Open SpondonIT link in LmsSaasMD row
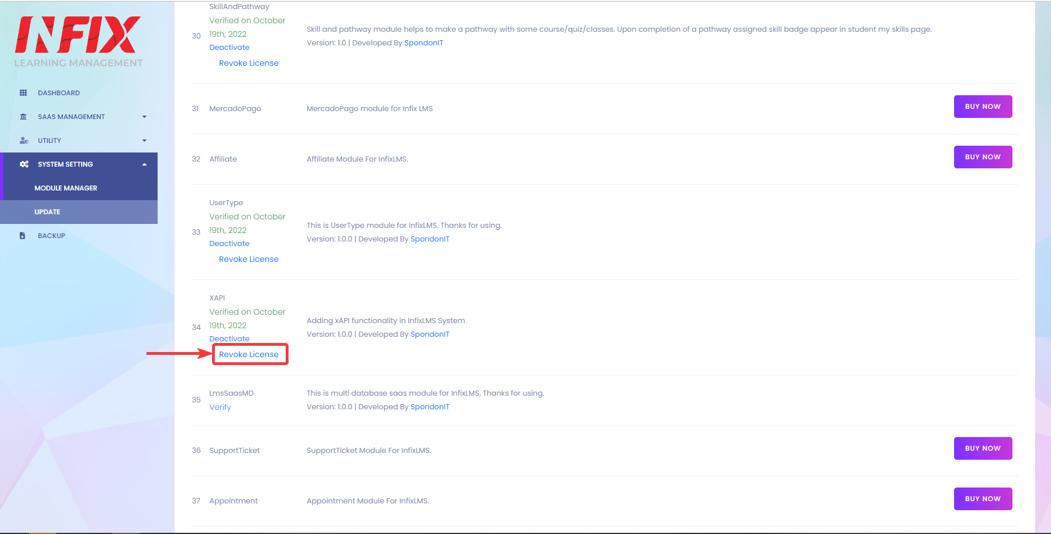 click(430, 407)
